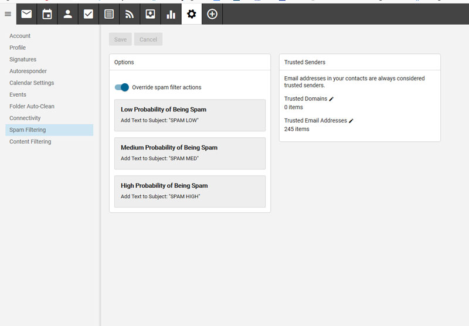Edit Trusted Domains with pencil icon
The height and width of the screenshot is (326, 469).
point(332,99)
